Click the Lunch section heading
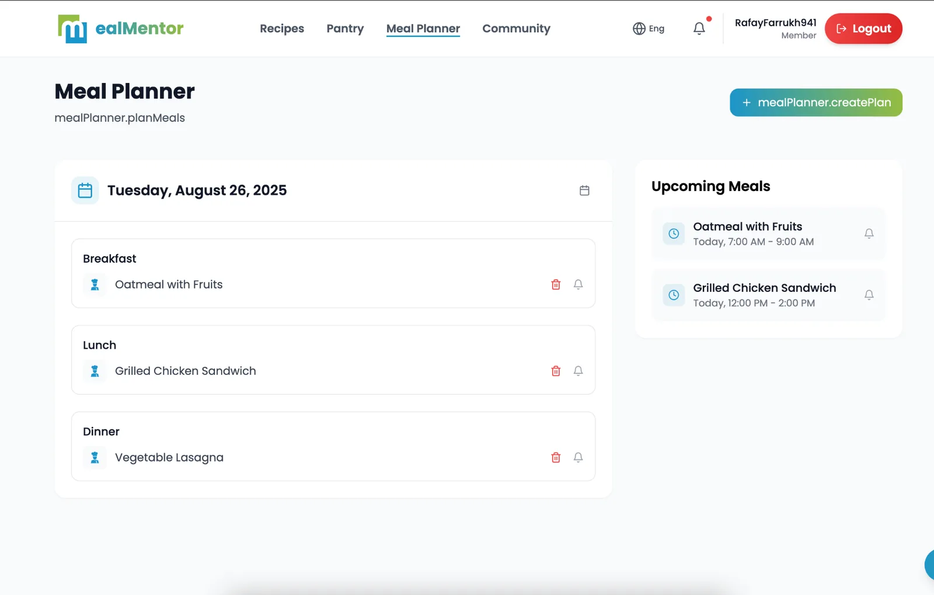This screenshot has height=595, width=934. click(x=100, y=345)
